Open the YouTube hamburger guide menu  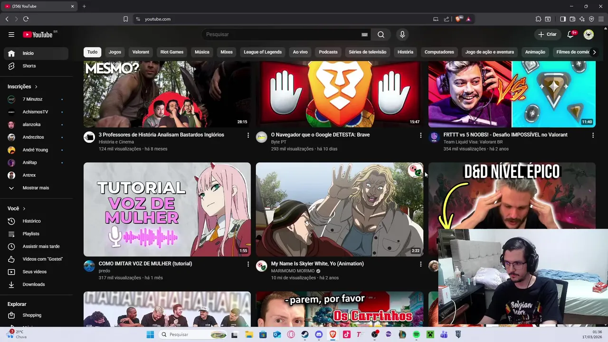[11, 34]
